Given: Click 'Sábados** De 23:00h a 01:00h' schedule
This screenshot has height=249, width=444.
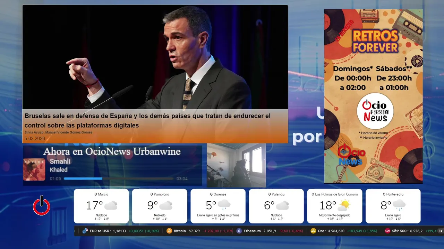Looking at the screenshot, I should click(394, 78).
